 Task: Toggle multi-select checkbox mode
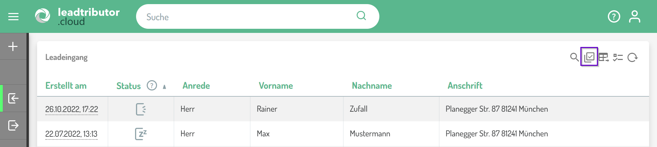[x=589, y=57]
